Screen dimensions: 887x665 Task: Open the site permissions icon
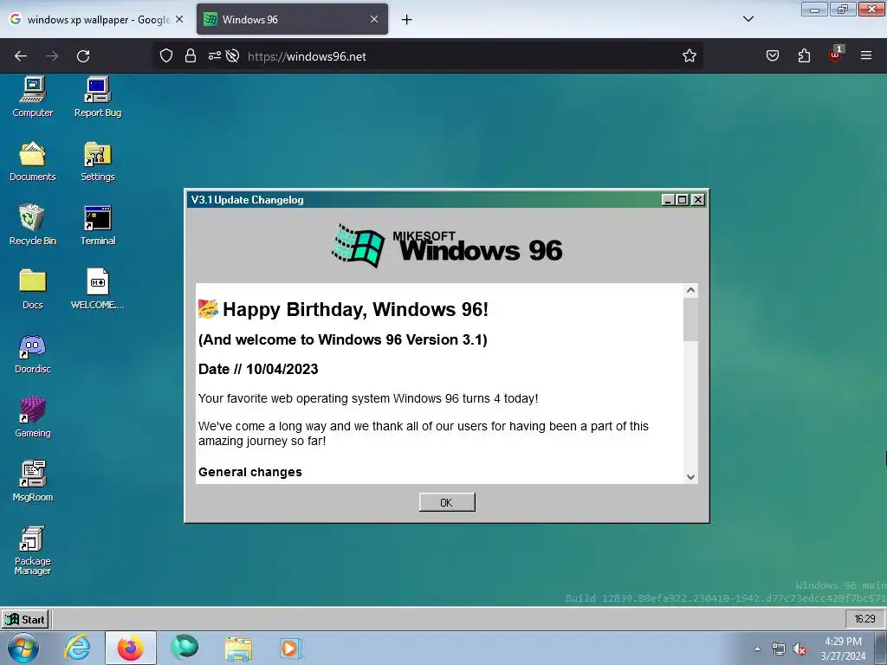215,56
